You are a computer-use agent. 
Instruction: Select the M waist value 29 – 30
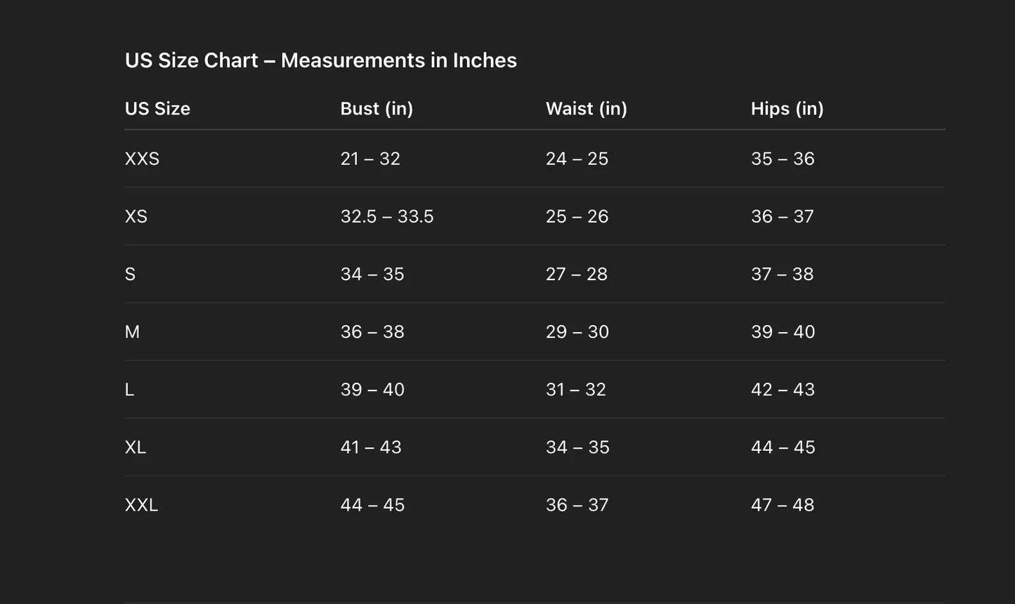tap(577, 331)
